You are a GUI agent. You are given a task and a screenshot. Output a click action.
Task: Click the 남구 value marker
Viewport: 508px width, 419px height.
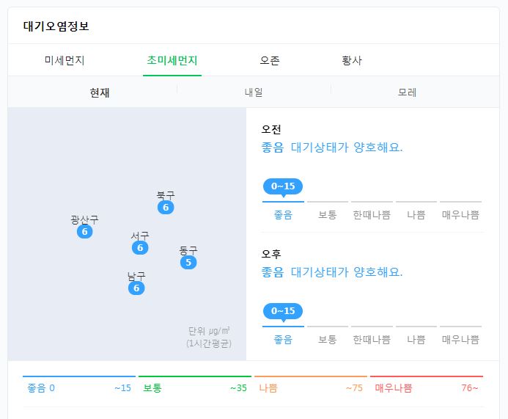click(x=136, y=288)
